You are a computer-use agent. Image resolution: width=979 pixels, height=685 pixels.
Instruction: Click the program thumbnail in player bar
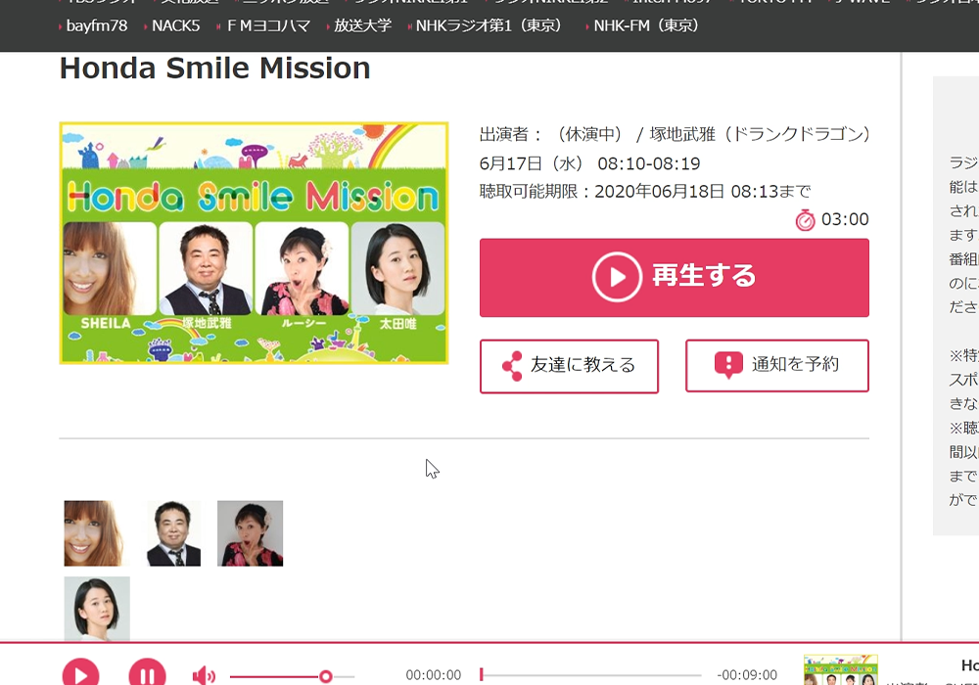pos(840,672)
